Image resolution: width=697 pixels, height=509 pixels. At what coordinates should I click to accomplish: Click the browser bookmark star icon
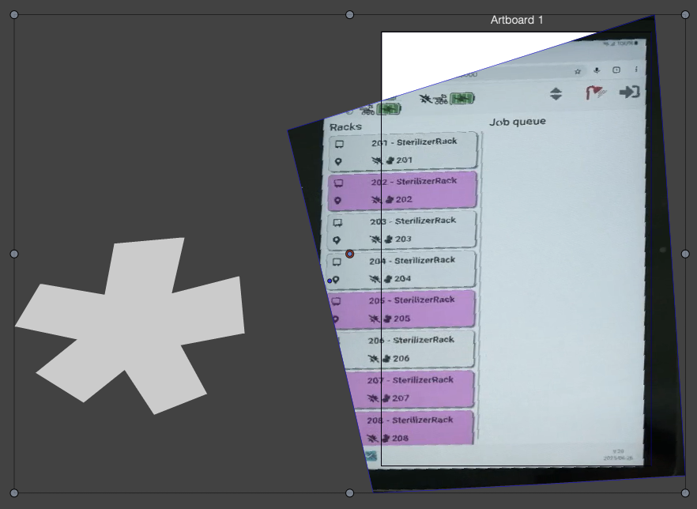578,71
